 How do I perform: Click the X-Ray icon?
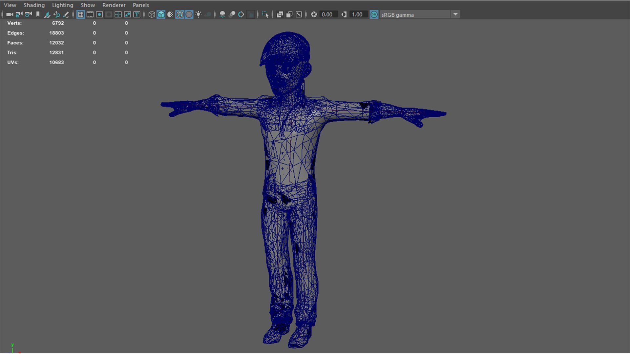(280, 14)
